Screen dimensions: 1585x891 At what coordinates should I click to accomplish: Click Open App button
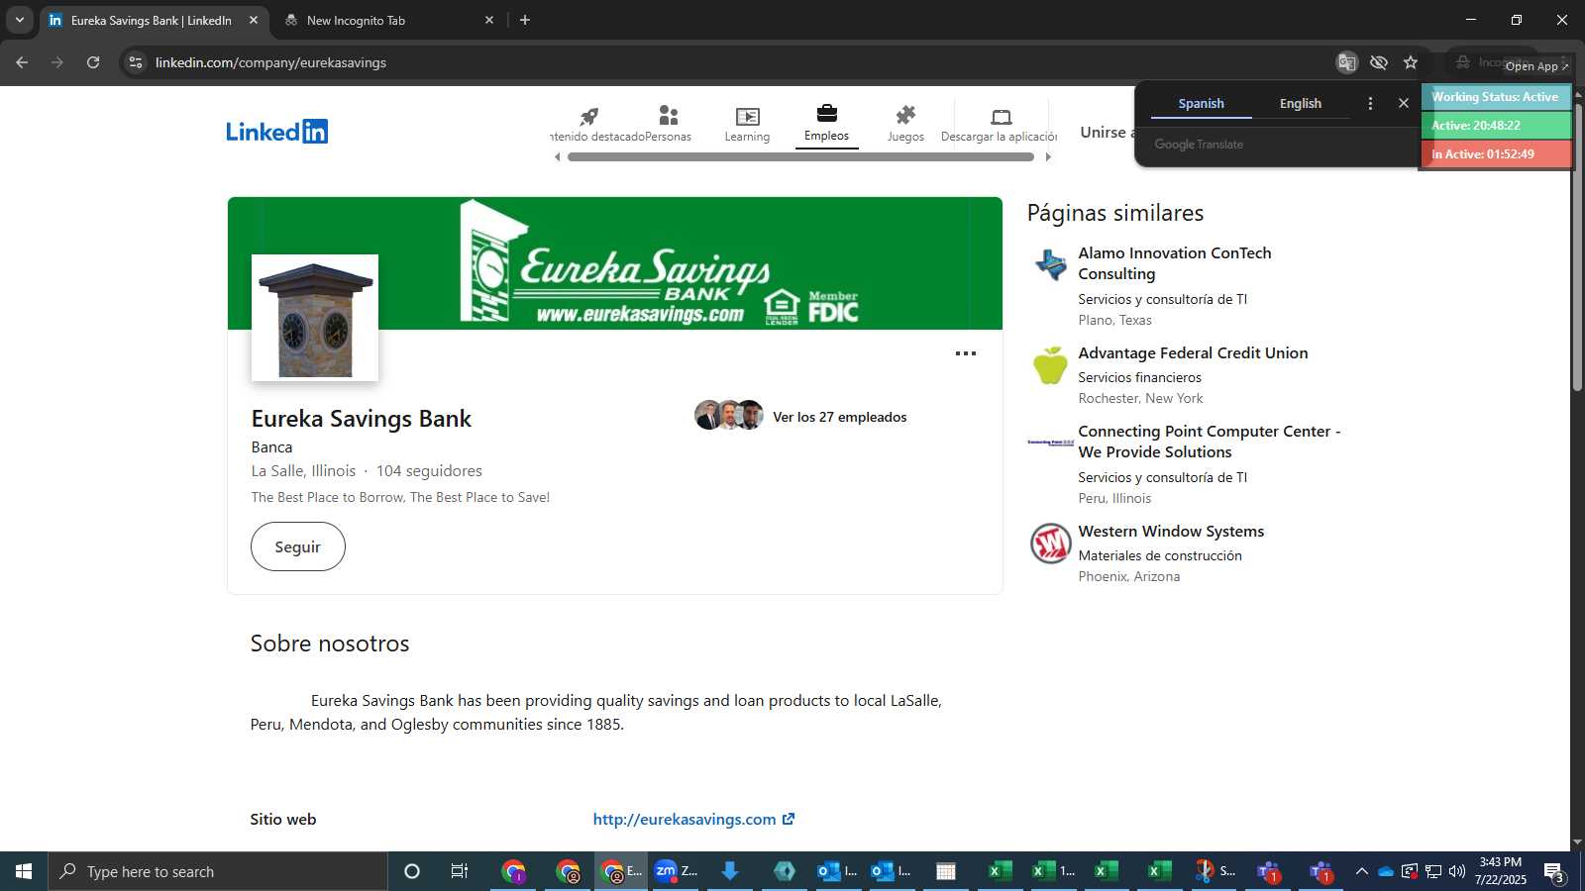1536,66
